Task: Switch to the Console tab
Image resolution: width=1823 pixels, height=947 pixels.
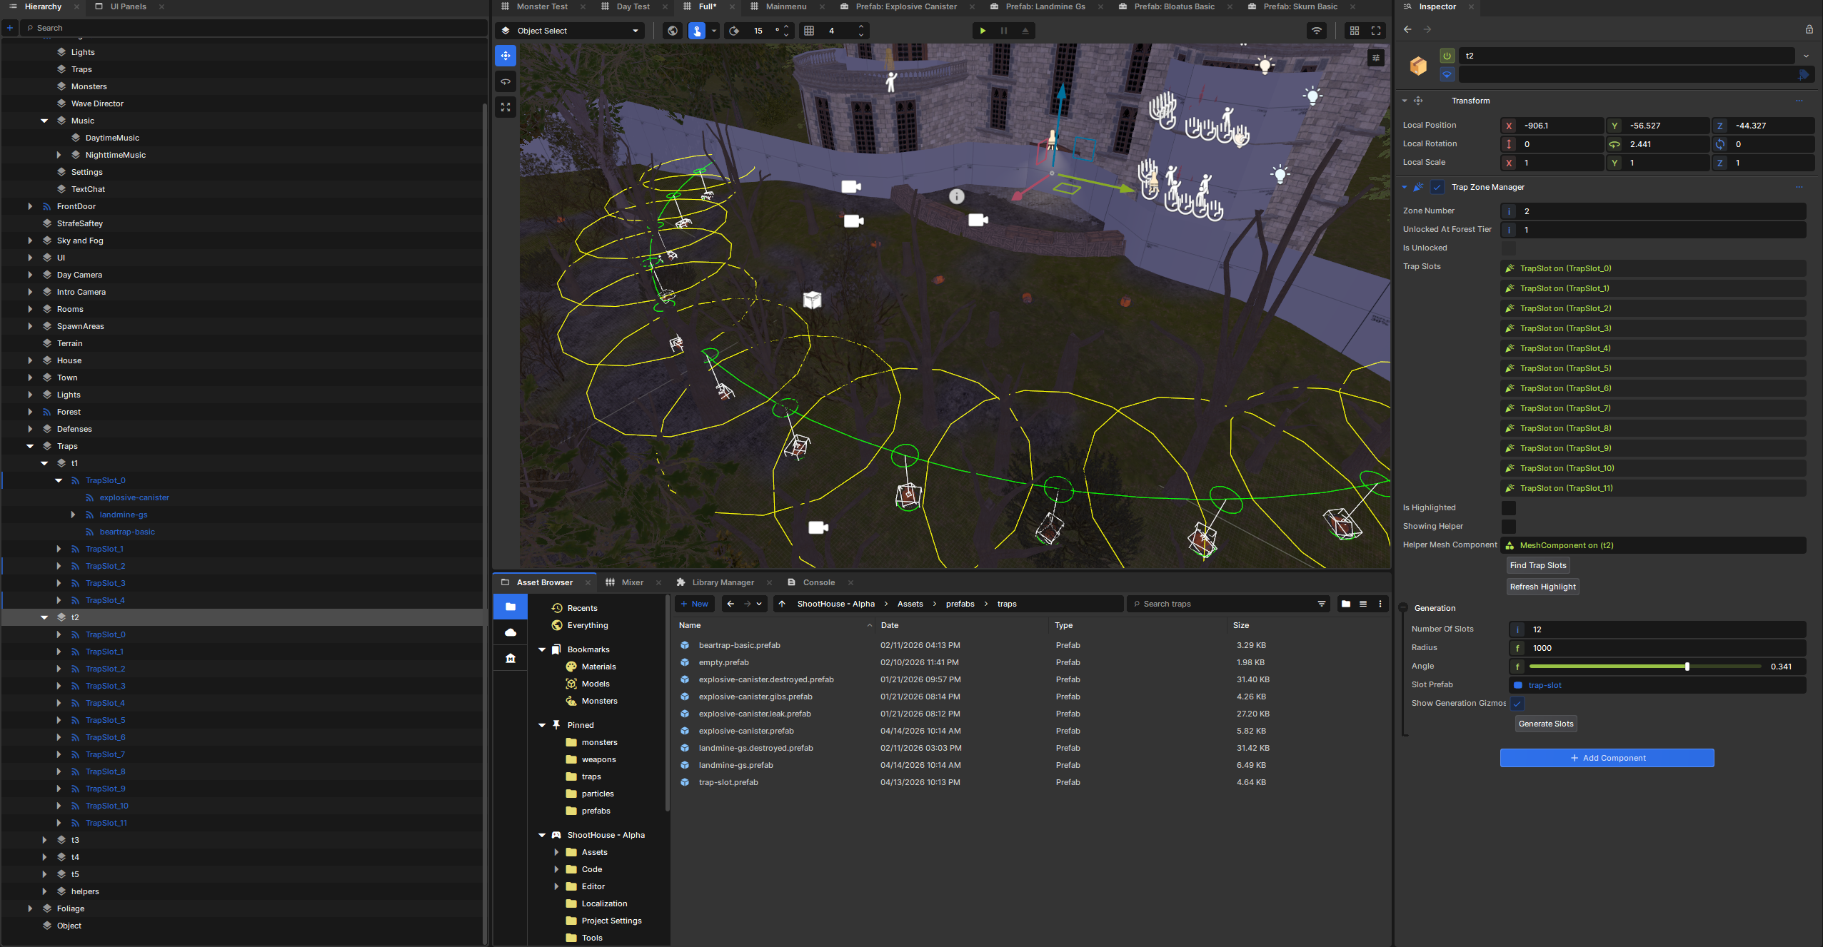Action: [818, 582]
